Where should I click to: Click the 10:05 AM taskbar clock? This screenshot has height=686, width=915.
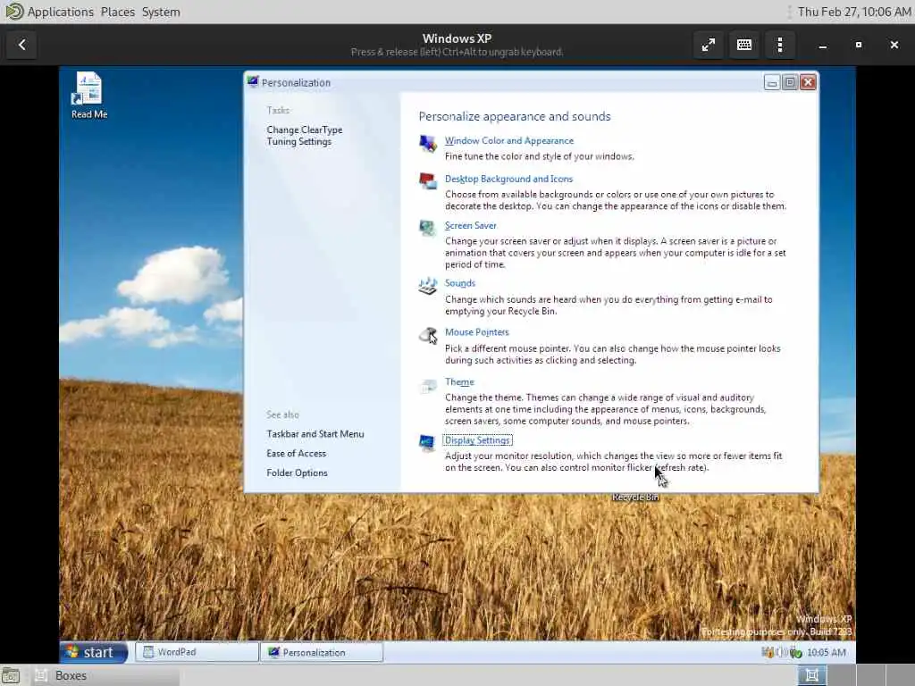click(827, 652)
